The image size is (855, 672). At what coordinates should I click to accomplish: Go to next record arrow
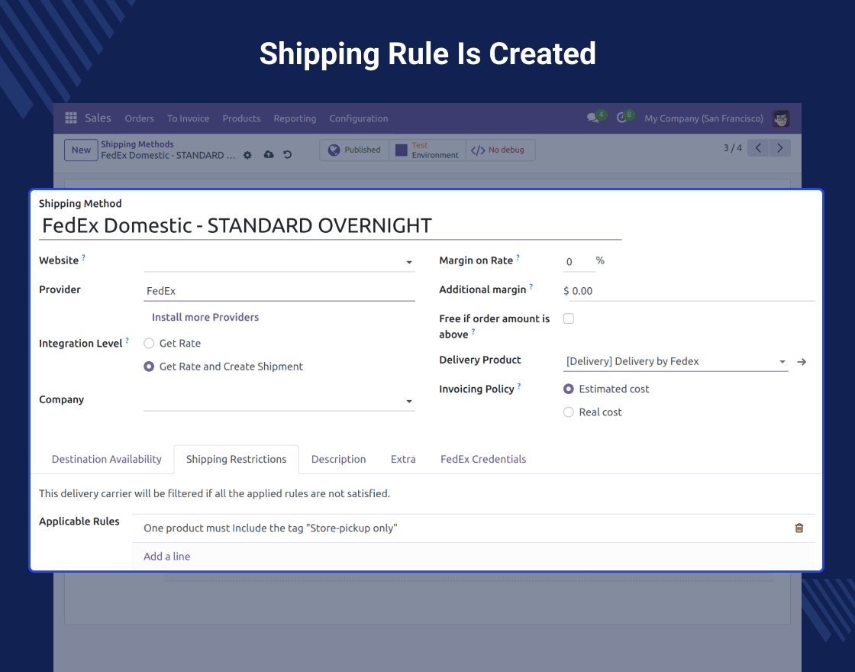tap(779, 148)
